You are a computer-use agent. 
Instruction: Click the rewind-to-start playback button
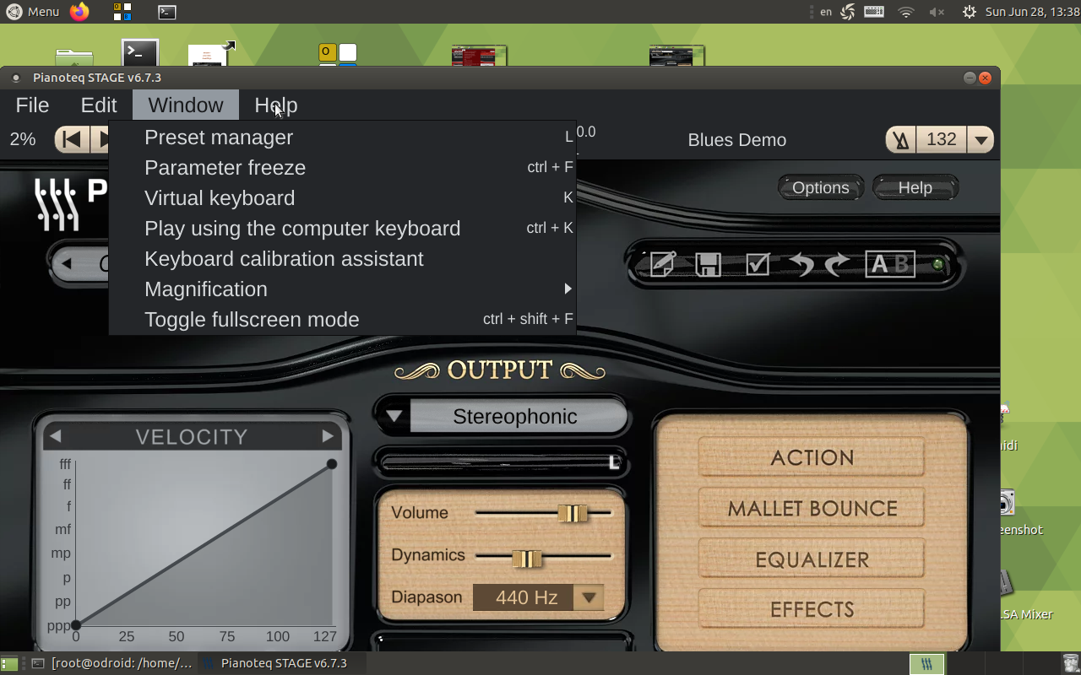point(72,139)
